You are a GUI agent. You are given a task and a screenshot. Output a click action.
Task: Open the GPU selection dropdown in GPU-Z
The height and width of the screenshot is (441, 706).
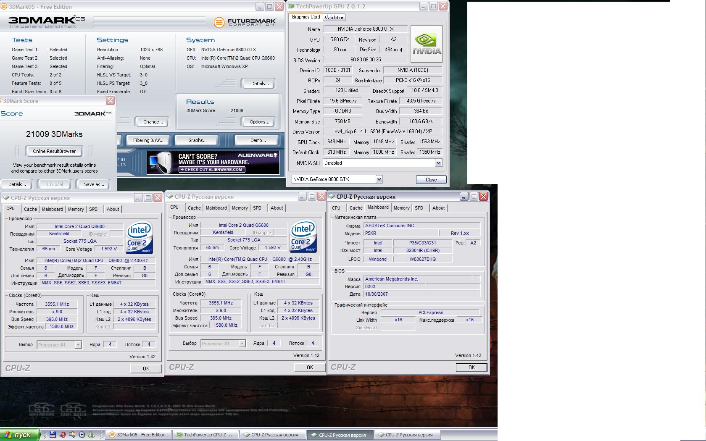pos(379,179)
